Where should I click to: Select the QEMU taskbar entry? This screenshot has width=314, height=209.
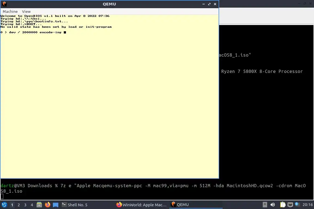click(196, 205)
